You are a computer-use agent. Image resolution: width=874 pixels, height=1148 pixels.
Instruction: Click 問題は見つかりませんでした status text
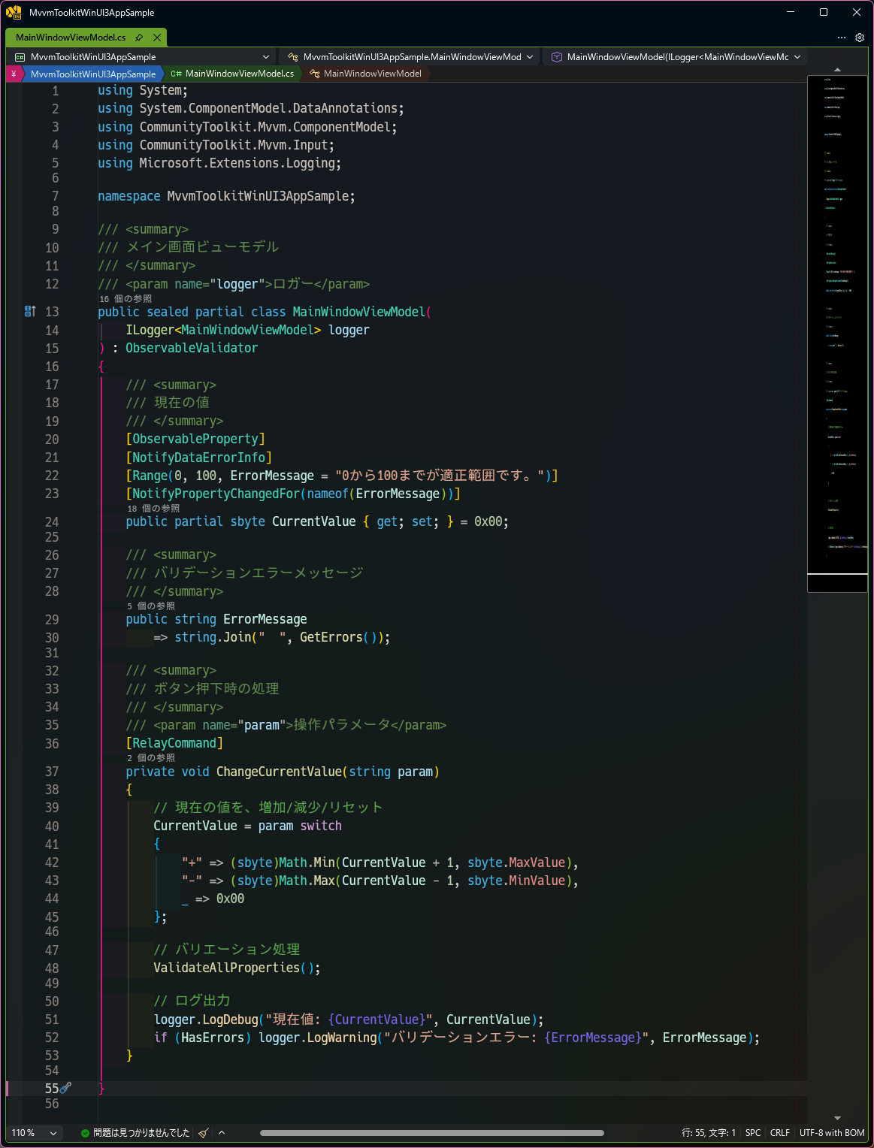coord(141,1133)
